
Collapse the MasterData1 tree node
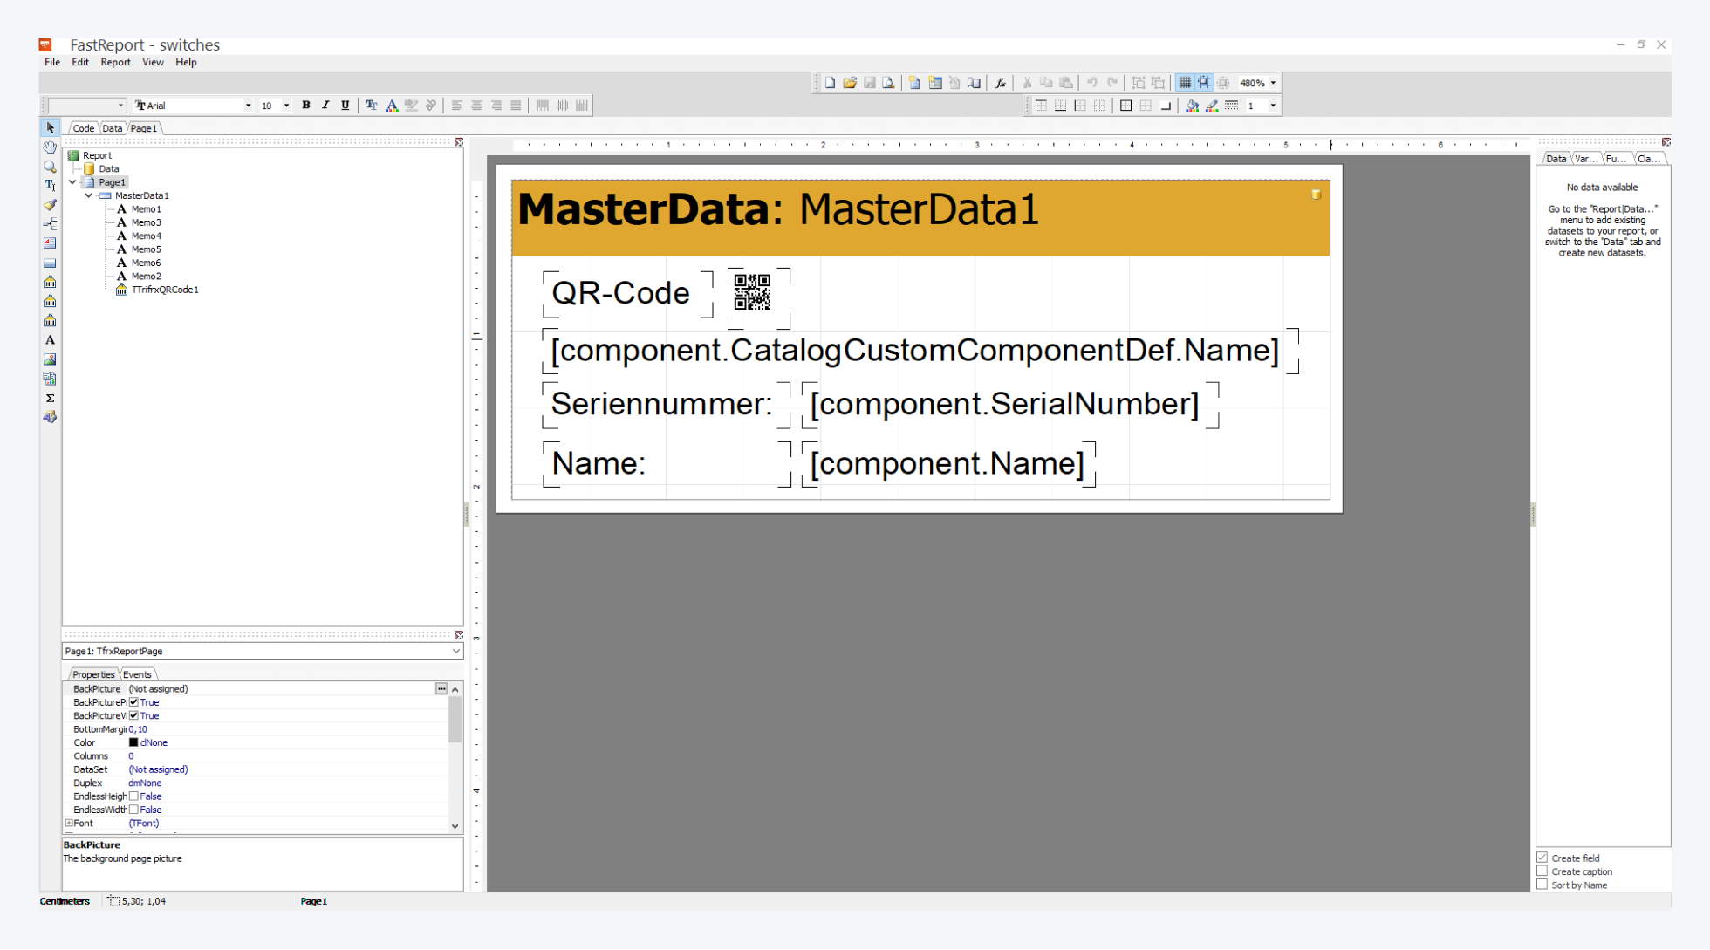[x=89, y=195]
